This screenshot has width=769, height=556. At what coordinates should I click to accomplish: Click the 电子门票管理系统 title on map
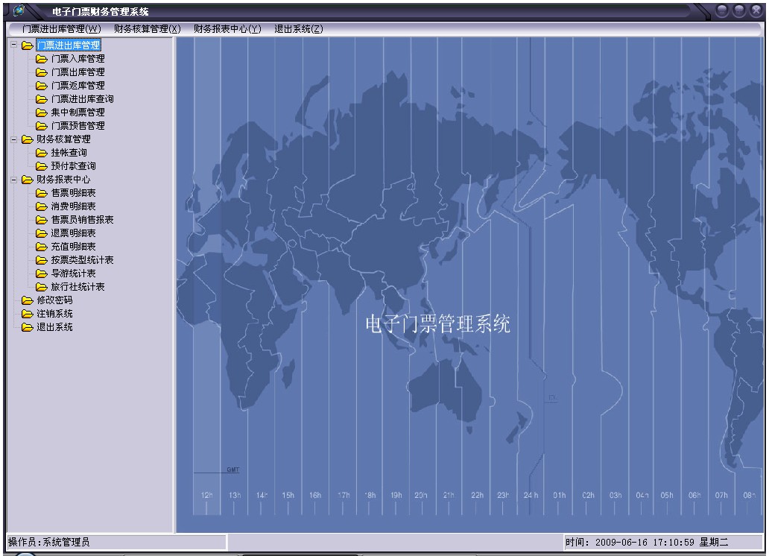click(x=437, y=324)
